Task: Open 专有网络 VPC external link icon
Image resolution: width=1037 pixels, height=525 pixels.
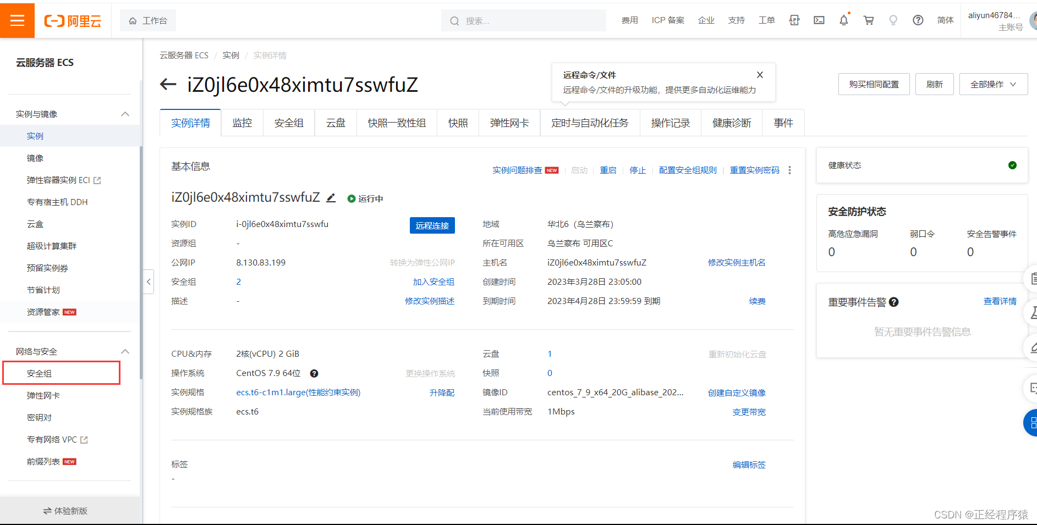Action: coord(84,440)
